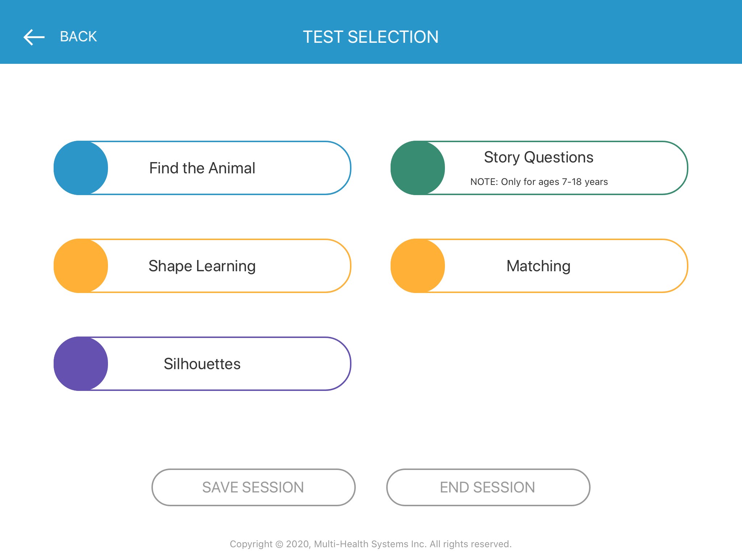
Task: Click the orange circle beside Matching
Action: [x=418, y=266]
